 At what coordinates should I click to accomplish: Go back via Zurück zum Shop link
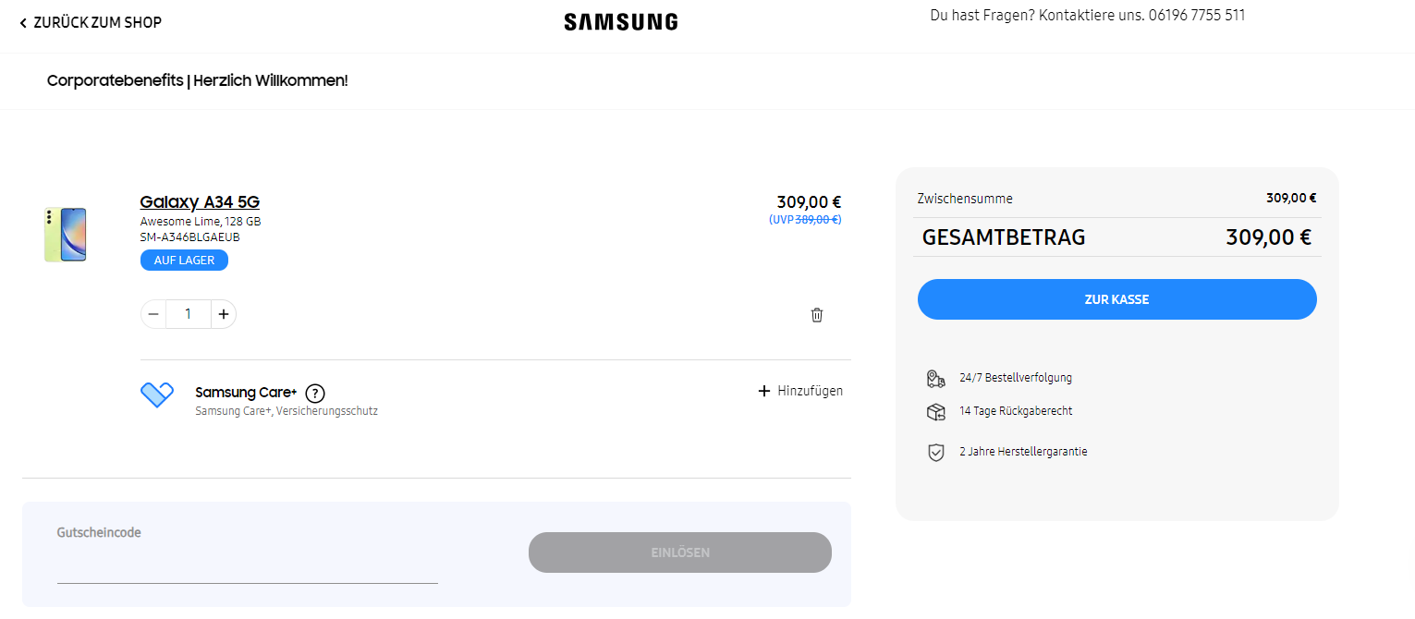point(97,22)
